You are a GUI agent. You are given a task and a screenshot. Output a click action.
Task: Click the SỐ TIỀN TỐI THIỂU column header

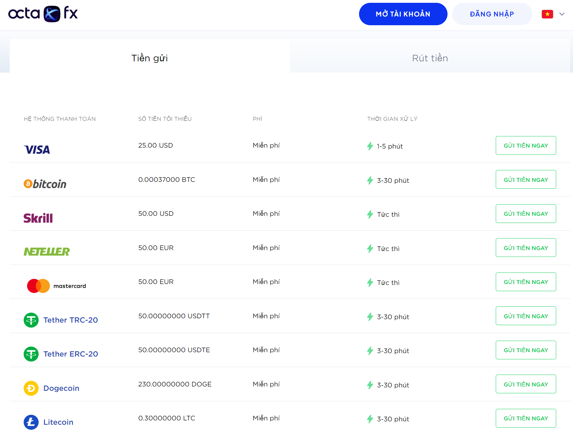[x=165, y=119]
